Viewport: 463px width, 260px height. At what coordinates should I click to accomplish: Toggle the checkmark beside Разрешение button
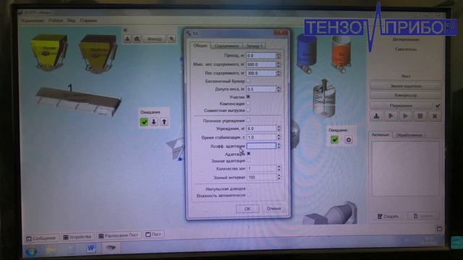(x=438, y=105)
